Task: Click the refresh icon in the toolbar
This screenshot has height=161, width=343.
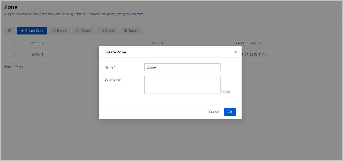Action: (x=9, y=31)
